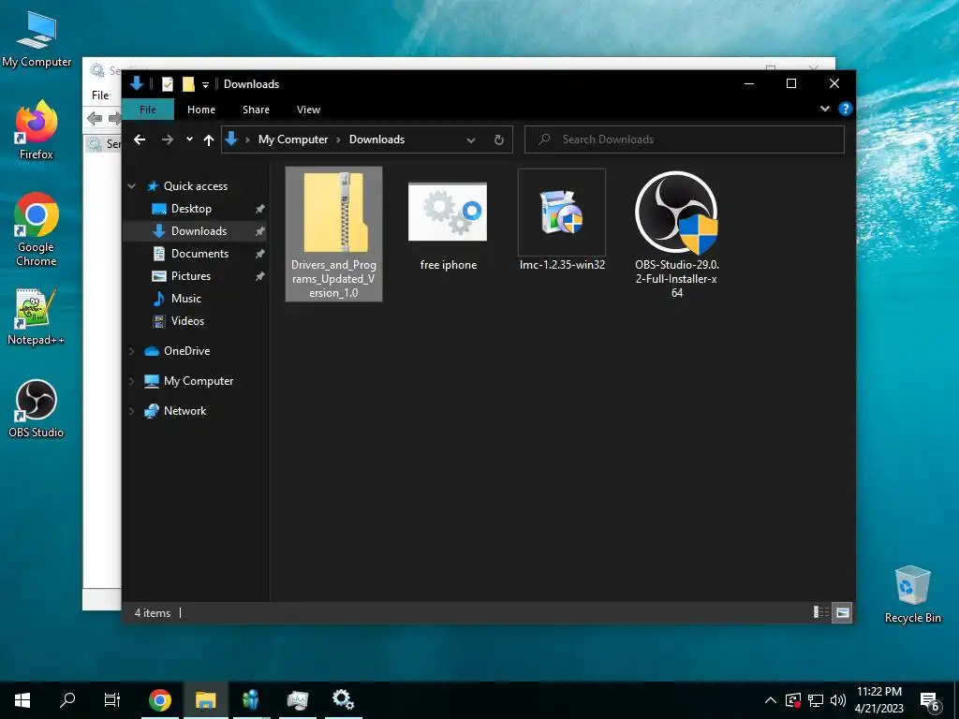Open Task View on the taskbar
The width and height of the screenshot is (959, 719).
(112, 700)
